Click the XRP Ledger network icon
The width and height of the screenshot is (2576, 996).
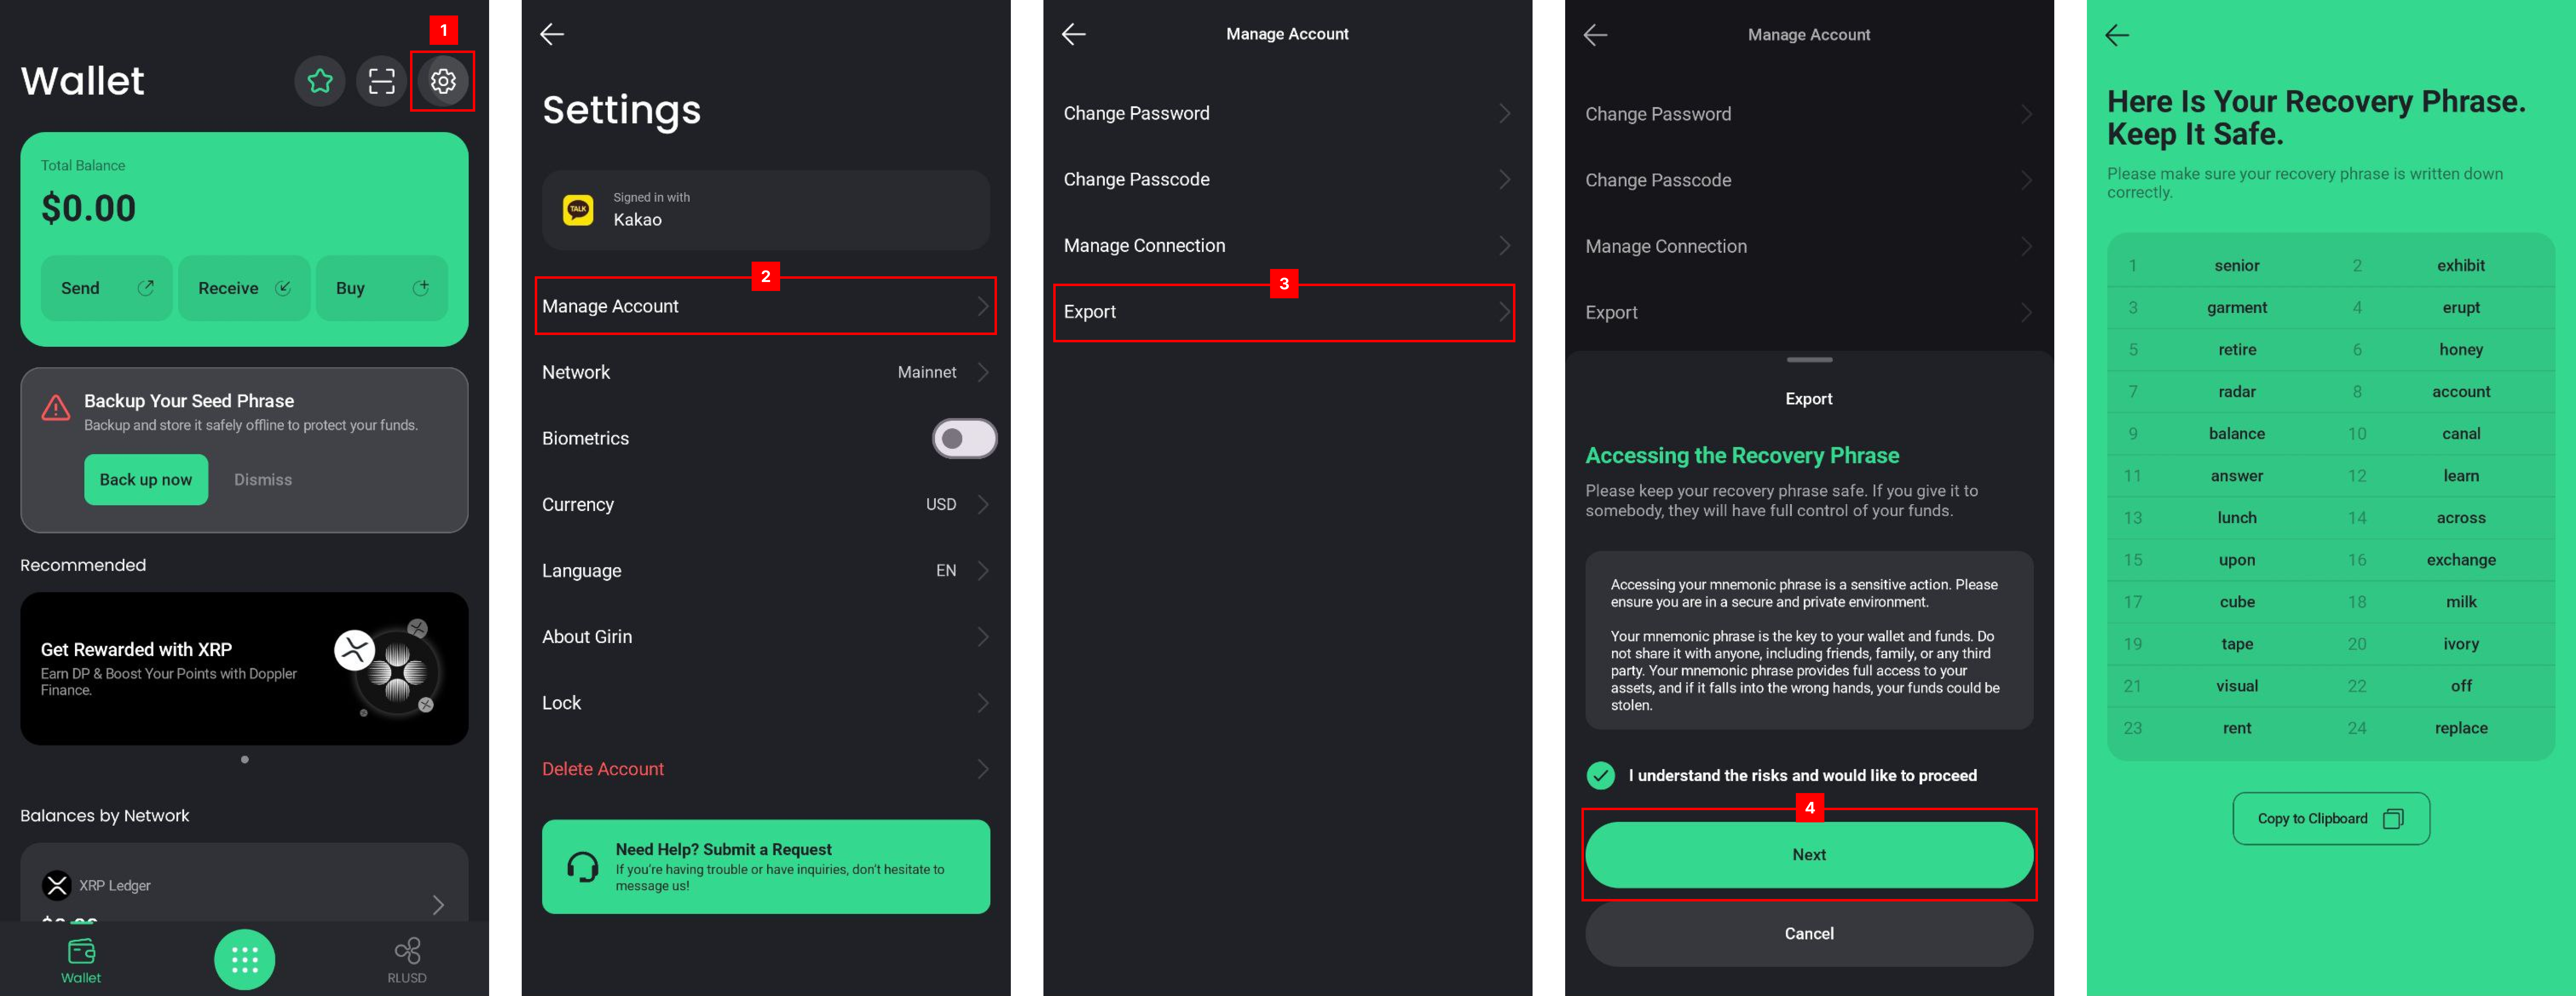click(x=57, y=885)
